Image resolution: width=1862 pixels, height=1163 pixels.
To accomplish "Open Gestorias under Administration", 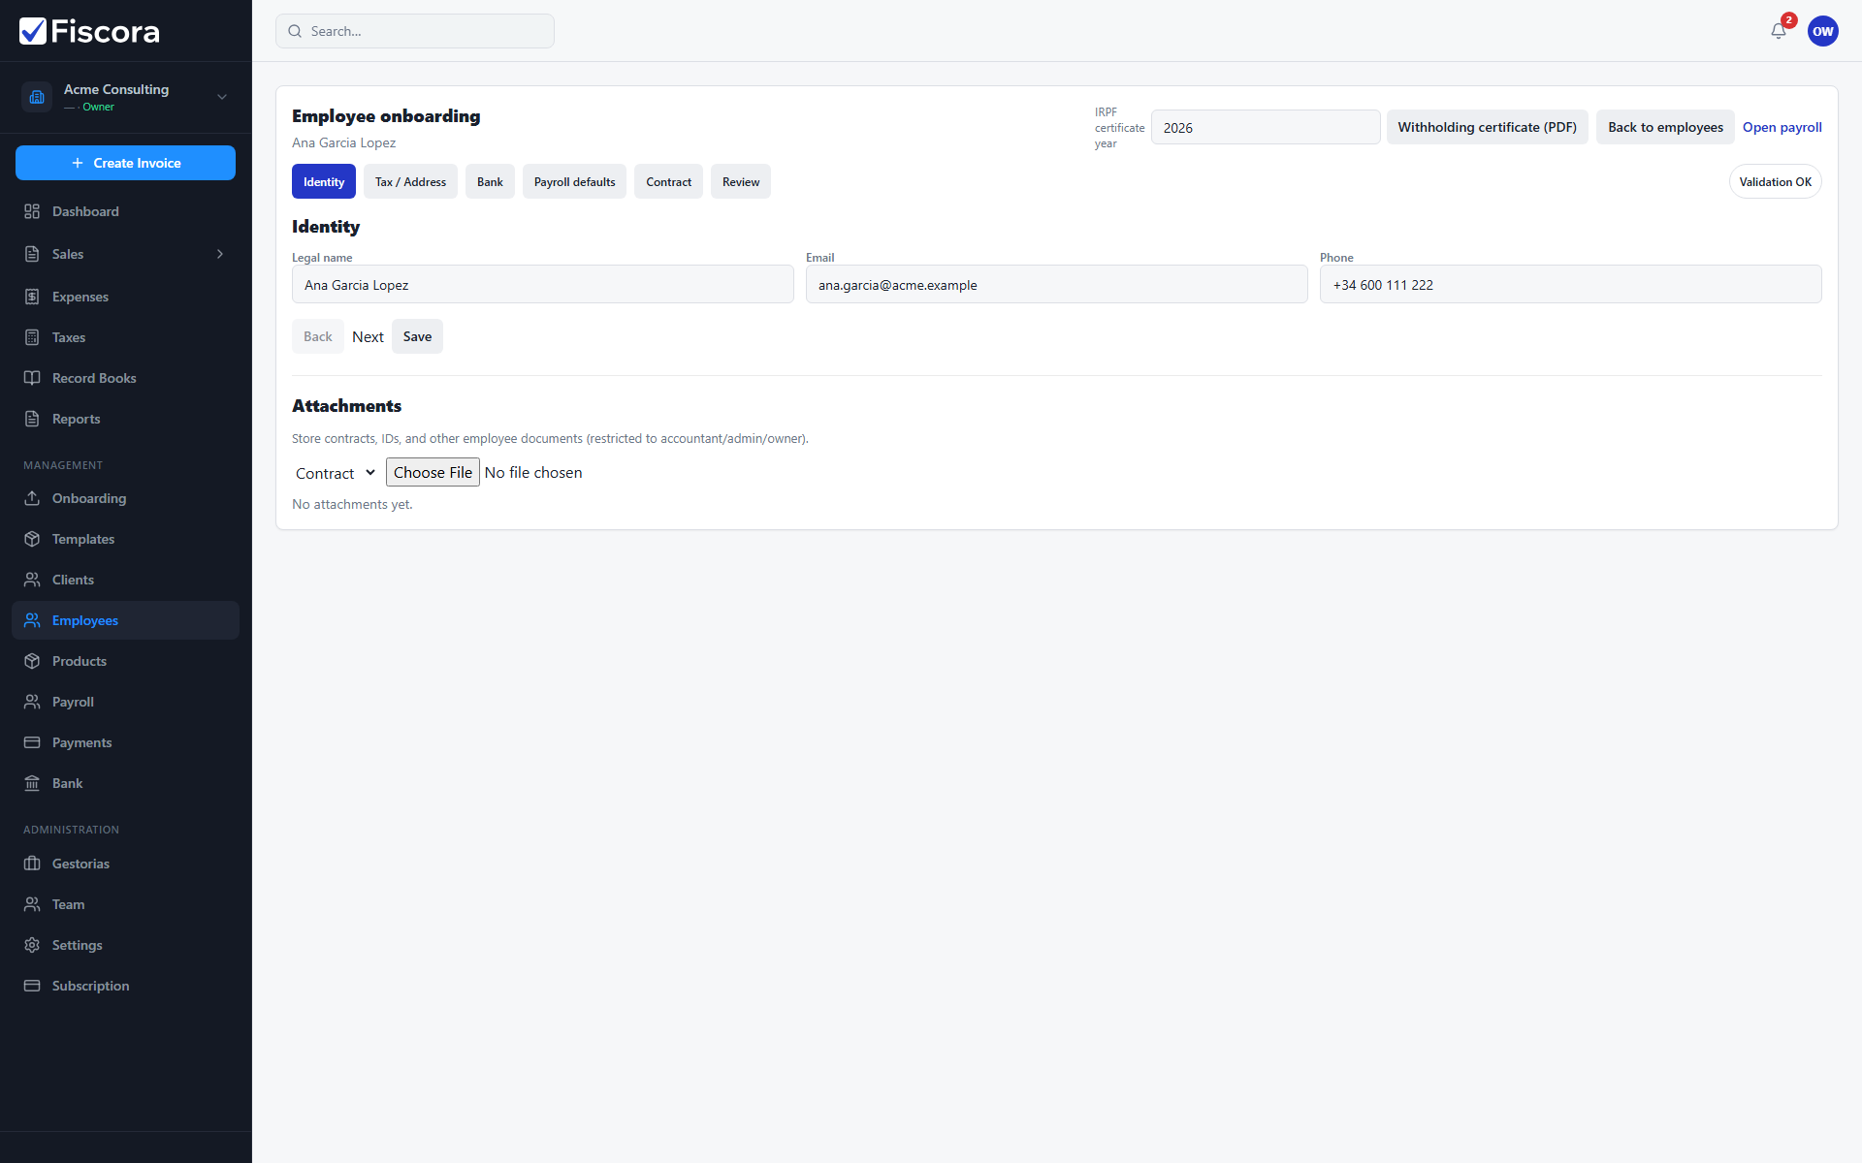I will [125, 864].
